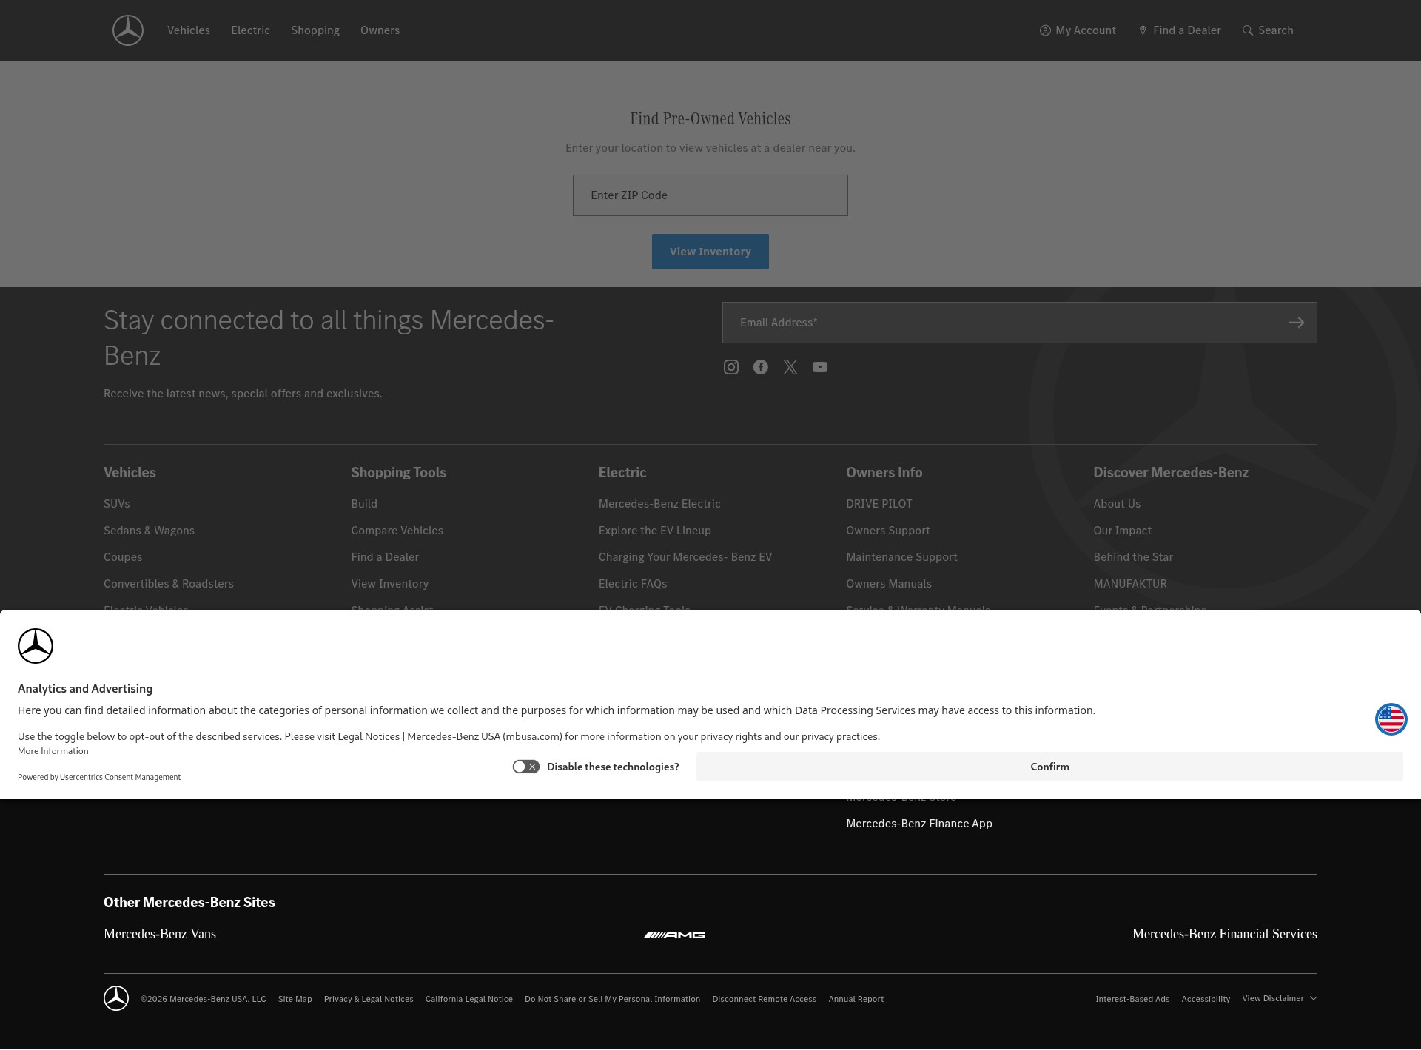Open the X (Twitter) social icon
Viewport: 1421px width, 1050px height.
[790, 367]
